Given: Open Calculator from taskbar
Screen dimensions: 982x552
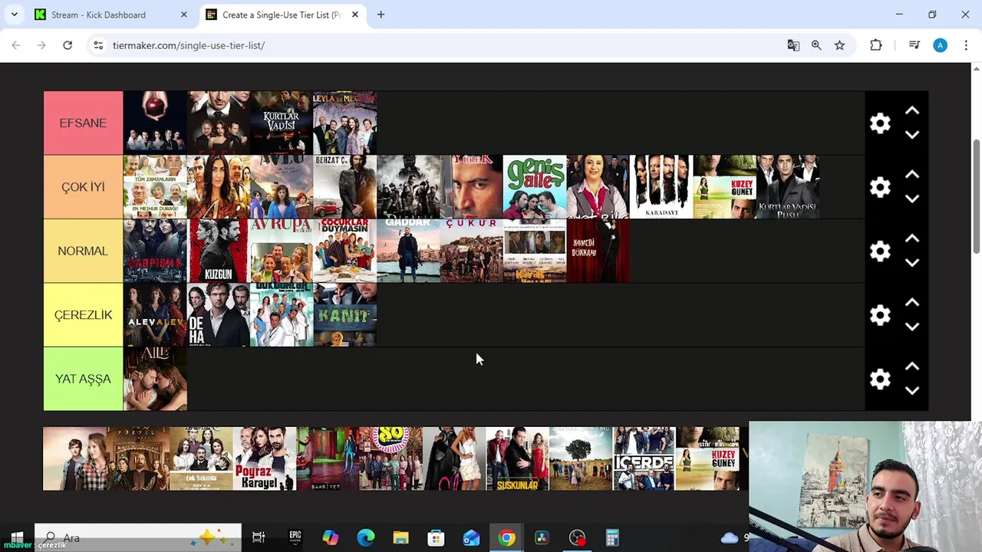Looking at the screenshot, I should coord(612,537).
